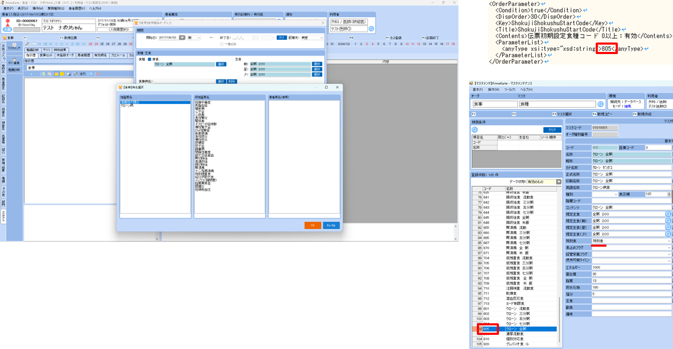Open the 業務種別 menu in main window
Image resolution: width=673 pixels, height=349 pixels.
tap(55, 8)
